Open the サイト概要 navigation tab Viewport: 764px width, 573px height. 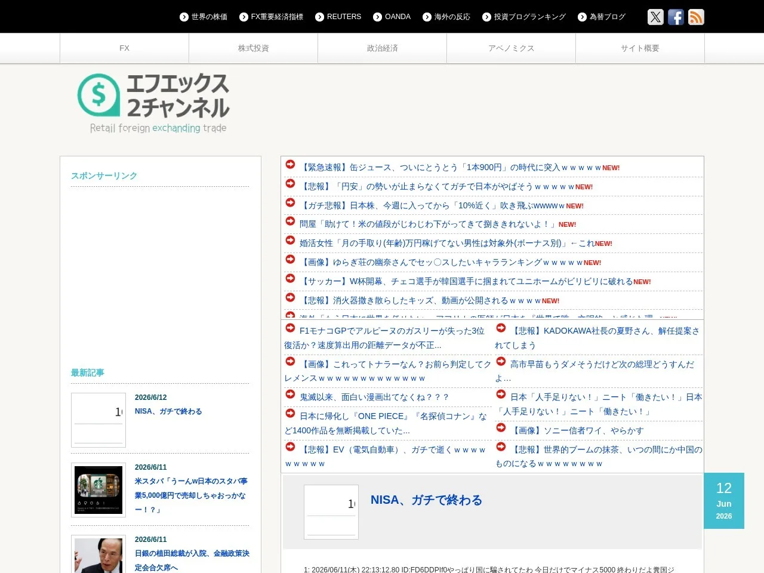640,48
